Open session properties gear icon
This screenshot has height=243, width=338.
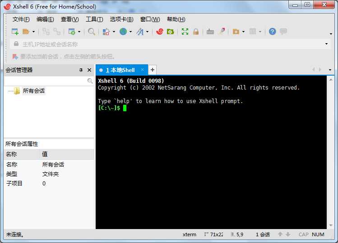(x=72, y=31)
